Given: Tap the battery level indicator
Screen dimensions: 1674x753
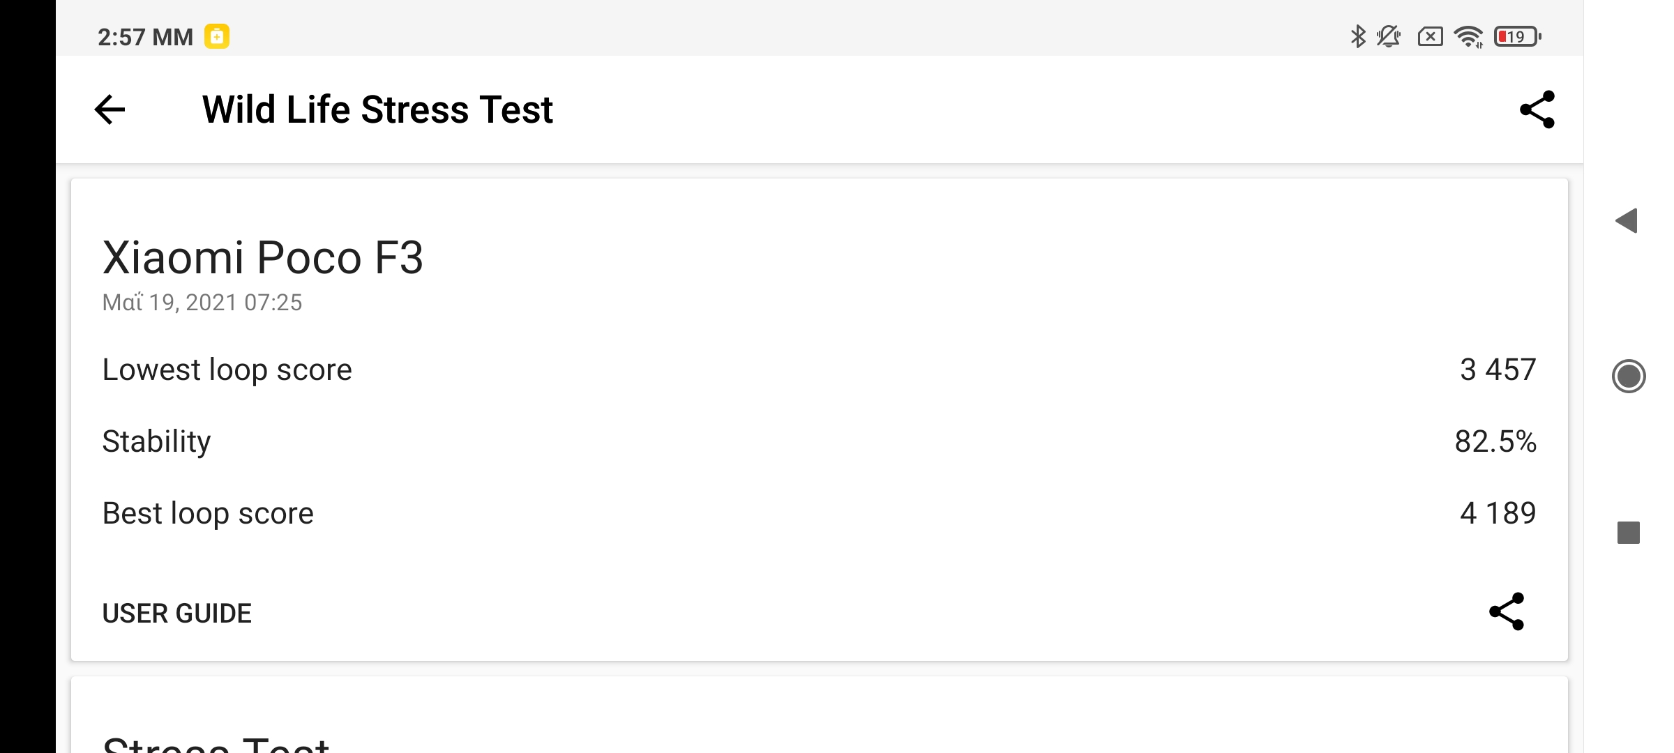Looking at the screenshot, I should 1517,36.
